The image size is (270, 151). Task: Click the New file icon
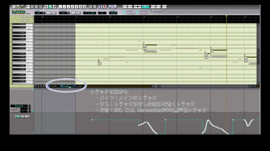pyautogui.click(x=14, y=7)
